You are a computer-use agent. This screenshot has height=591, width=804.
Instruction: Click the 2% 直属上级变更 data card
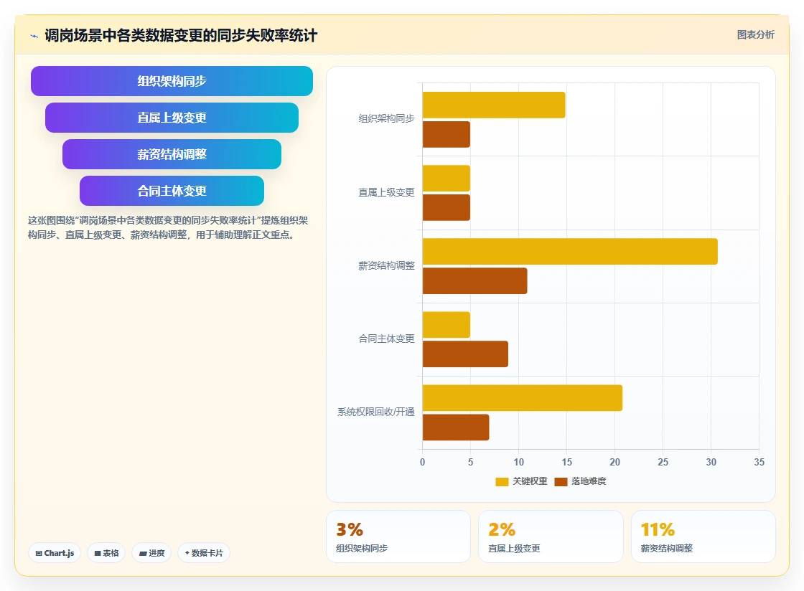[551, 536]
